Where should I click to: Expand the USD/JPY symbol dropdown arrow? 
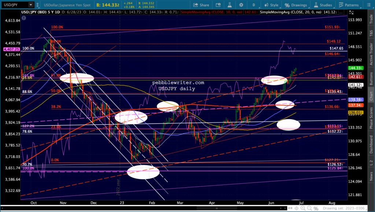coord(31,5)
